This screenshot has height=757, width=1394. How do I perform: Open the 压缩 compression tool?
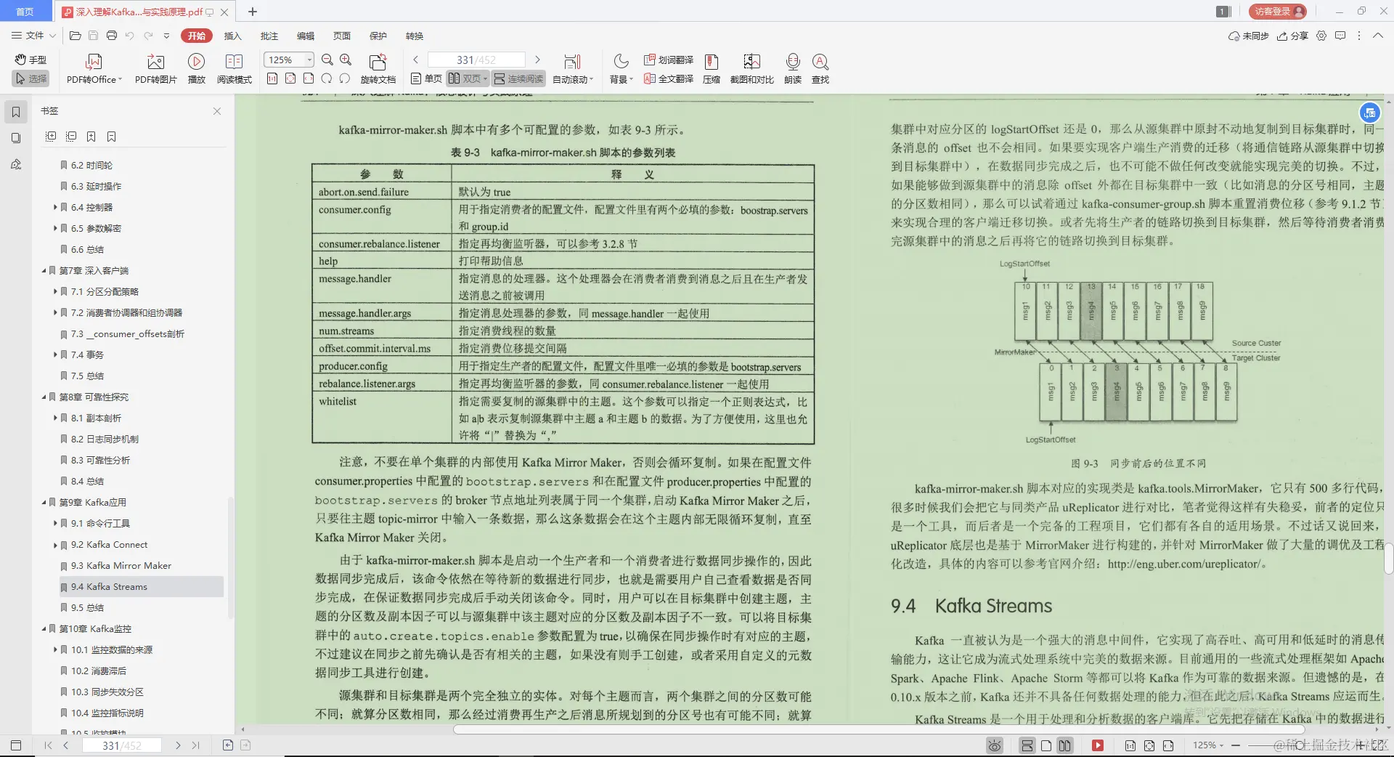(711, 69)
